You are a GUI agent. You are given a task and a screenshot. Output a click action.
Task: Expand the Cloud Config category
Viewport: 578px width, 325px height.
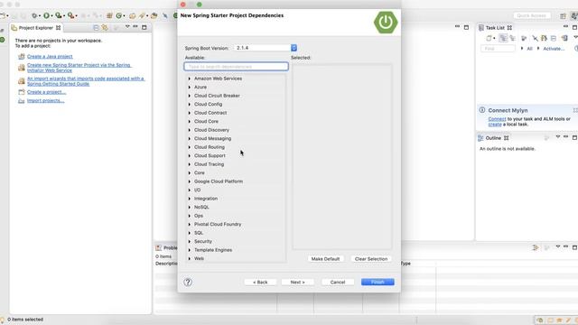coord(190,105)
